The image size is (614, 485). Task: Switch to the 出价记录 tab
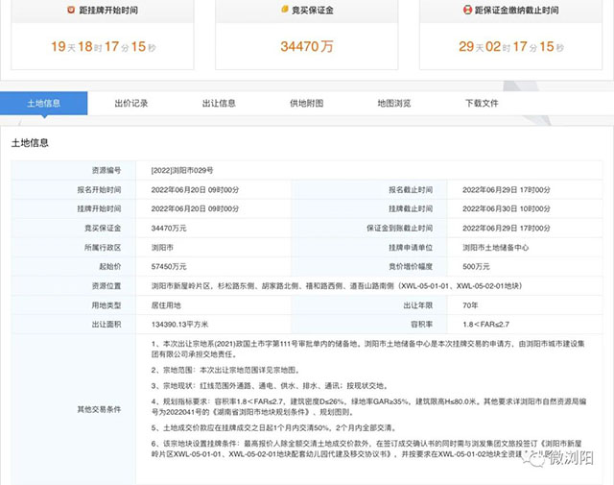(x=130, y=103)
